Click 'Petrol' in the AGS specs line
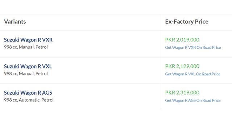232x131 pixels. click(47, 100)
